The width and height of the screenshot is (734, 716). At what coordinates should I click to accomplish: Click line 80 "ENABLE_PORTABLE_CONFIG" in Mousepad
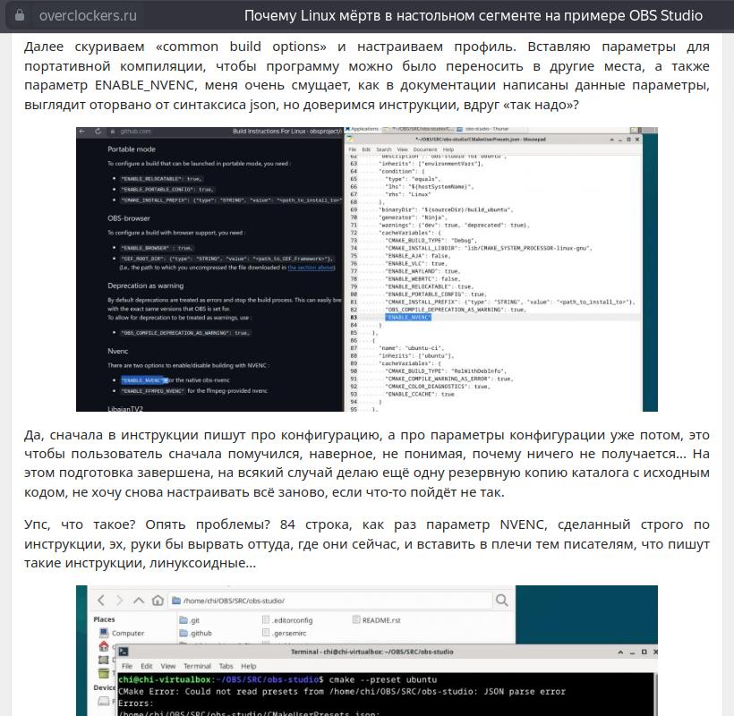click(435, 294)
